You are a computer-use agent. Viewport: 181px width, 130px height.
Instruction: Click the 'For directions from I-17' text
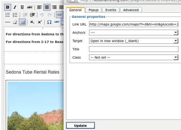pos(34,42)
